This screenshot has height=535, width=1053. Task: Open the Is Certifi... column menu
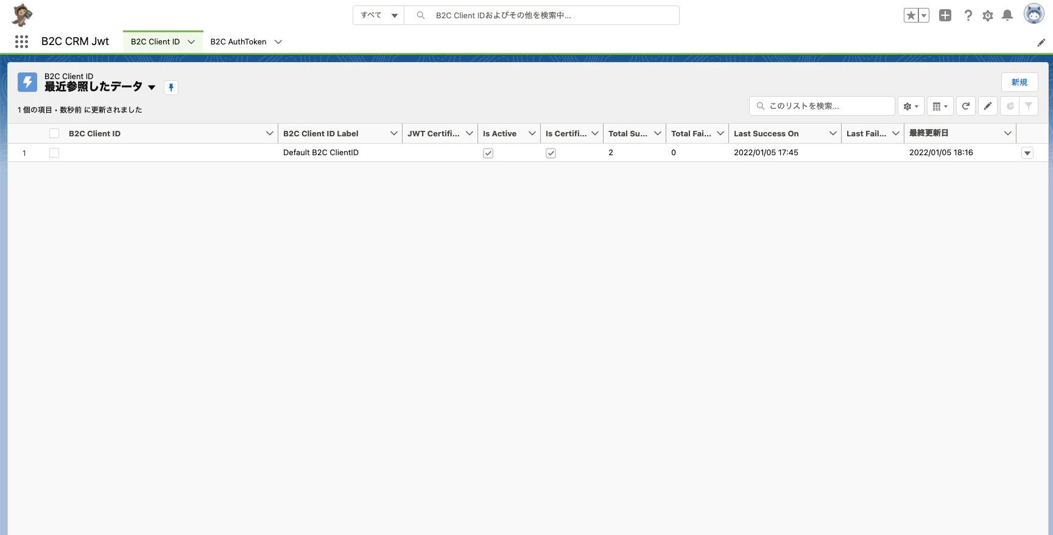[x=595, y=133]
